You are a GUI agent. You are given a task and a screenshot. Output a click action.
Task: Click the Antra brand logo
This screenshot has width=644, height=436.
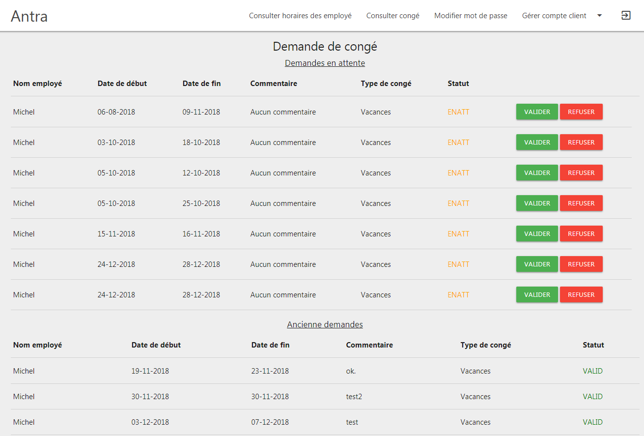pos(29,16)
